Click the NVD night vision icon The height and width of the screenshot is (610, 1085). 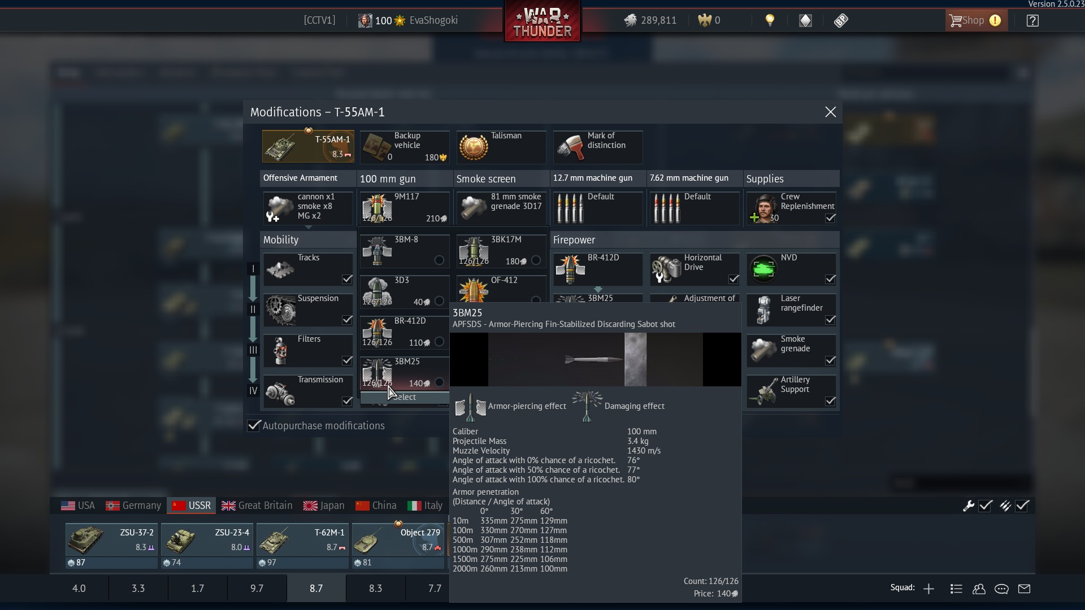pos(763,269)
